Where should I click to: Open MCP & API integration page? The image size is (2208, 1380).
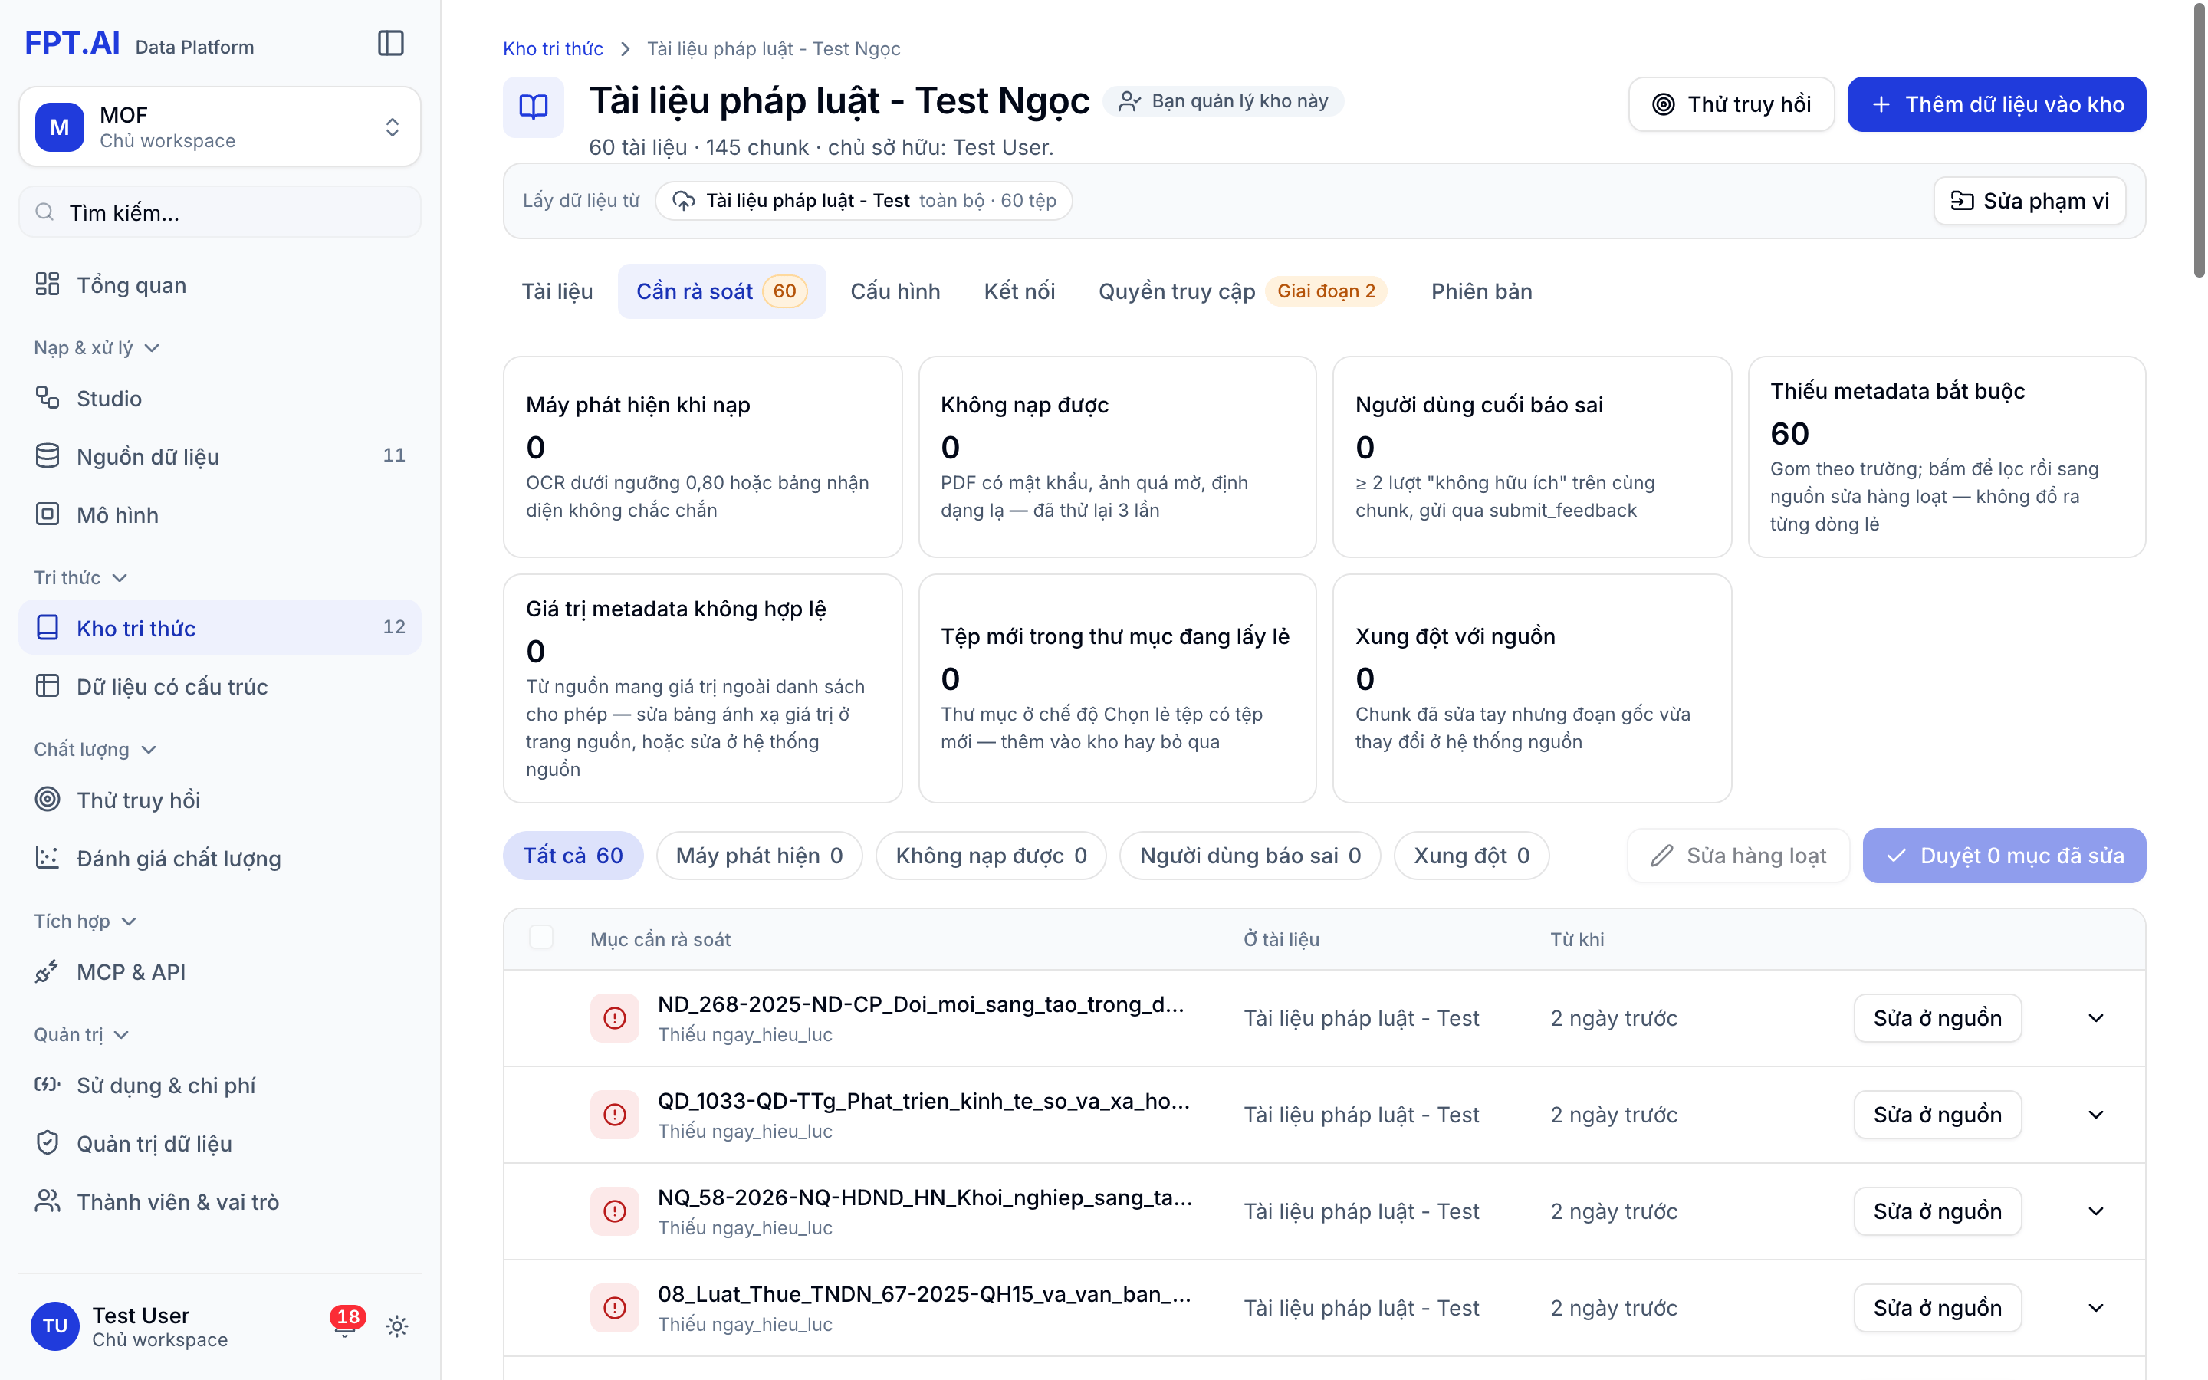[220, 971]
